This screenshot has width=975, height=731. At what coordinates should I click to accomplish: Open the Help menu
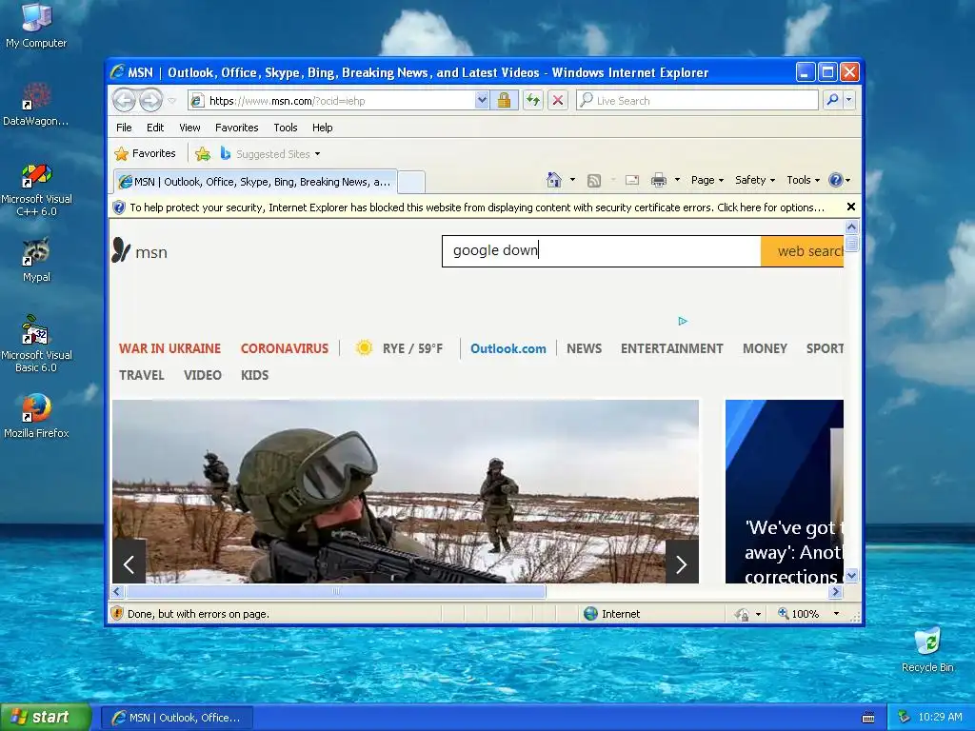coord(322,128)
